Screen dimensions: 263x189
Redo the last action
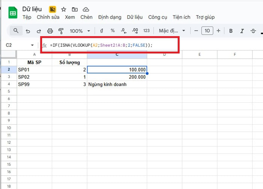pyautogui.click(x=39, y=31)
